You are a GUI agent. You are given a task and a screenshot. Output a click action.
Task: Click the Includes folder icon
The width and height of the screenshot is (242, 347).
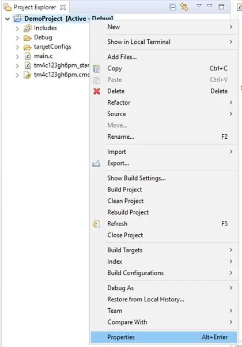pos(27,28)
